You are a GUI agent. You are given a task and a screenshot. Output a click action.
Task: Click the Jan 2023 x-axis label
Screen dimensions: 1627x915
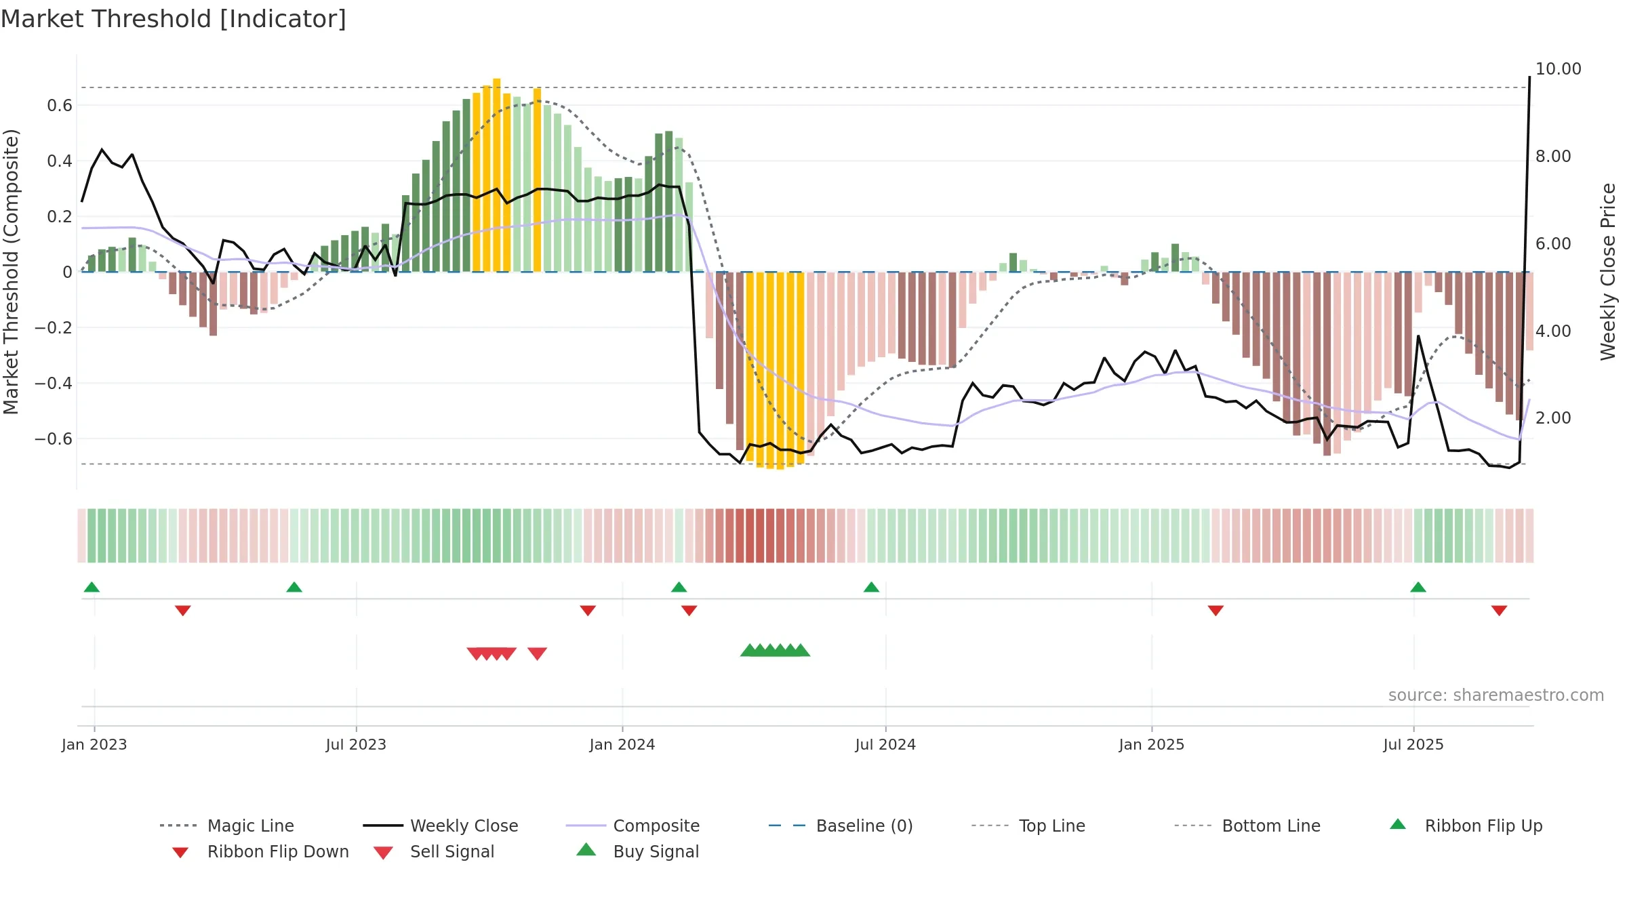click(x=94, y=744)
